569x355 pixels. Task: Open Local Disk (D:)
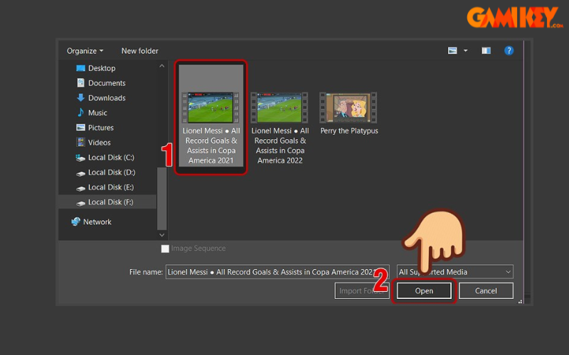click(x=112, y=173)
